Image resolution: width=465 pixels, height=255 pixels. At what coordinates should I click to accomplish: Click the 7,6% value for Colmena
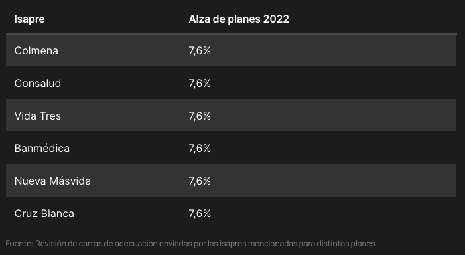pyautogui.click(x=200, y=51)
